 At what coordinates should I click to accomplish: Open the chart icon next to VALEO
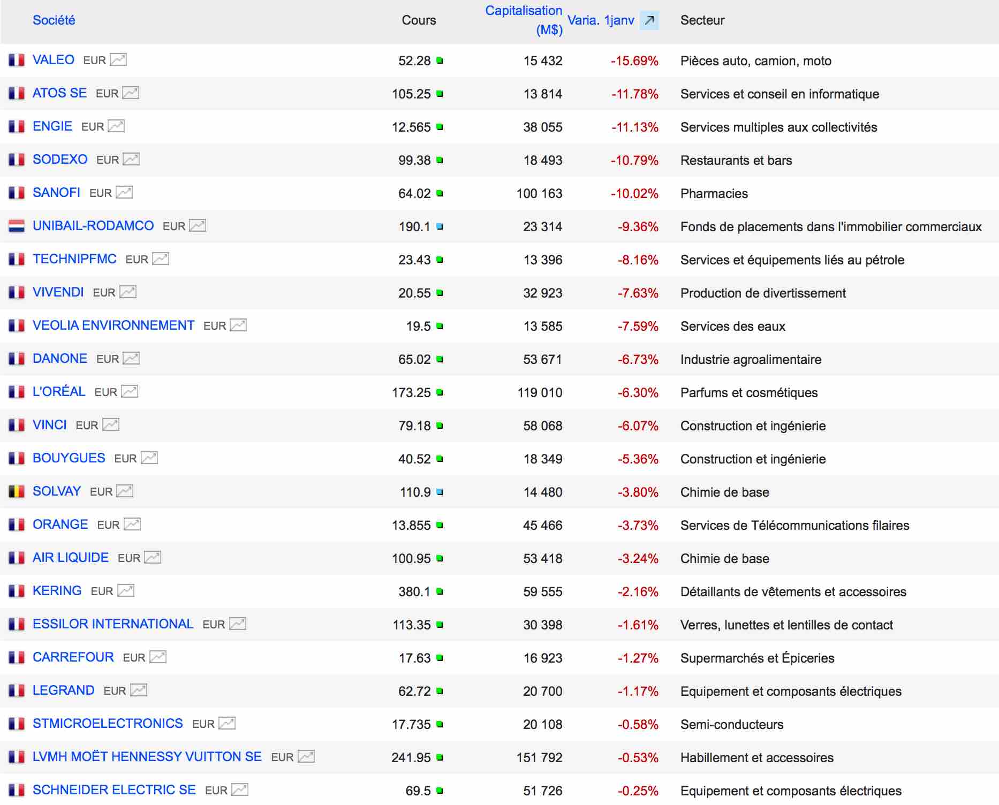[118, 59]
